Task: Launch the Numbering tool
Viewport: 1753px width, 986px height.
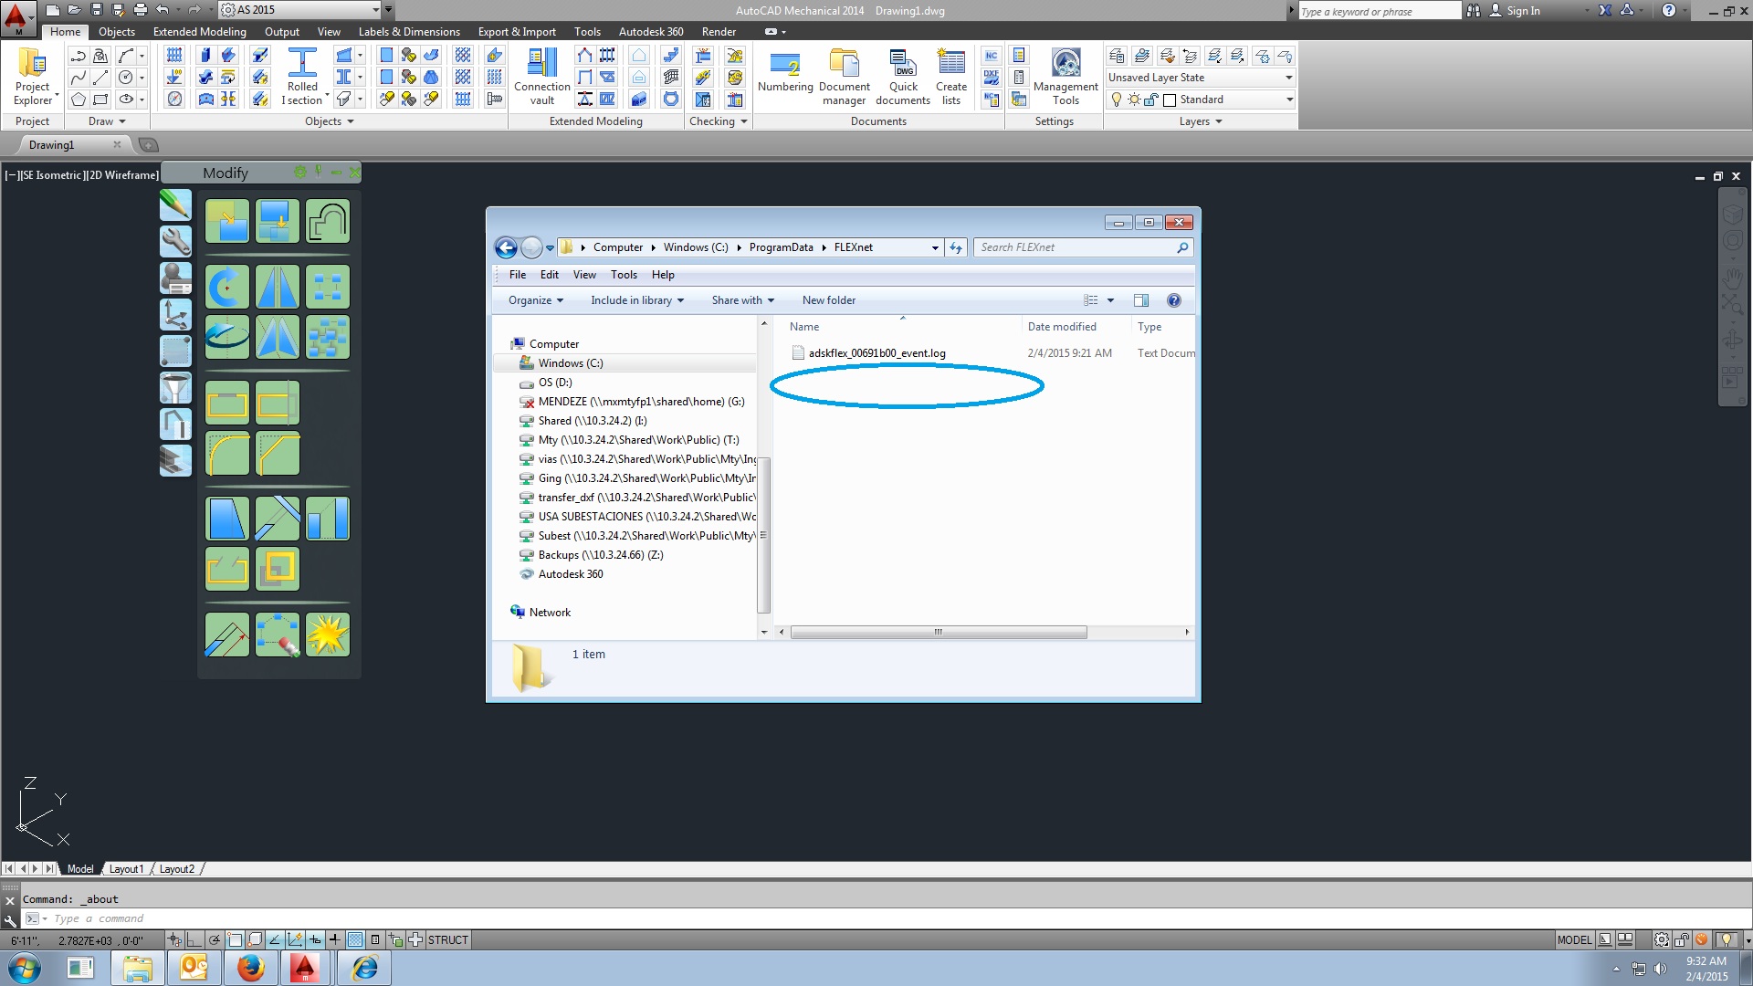Action: click(x=785, y=73)
